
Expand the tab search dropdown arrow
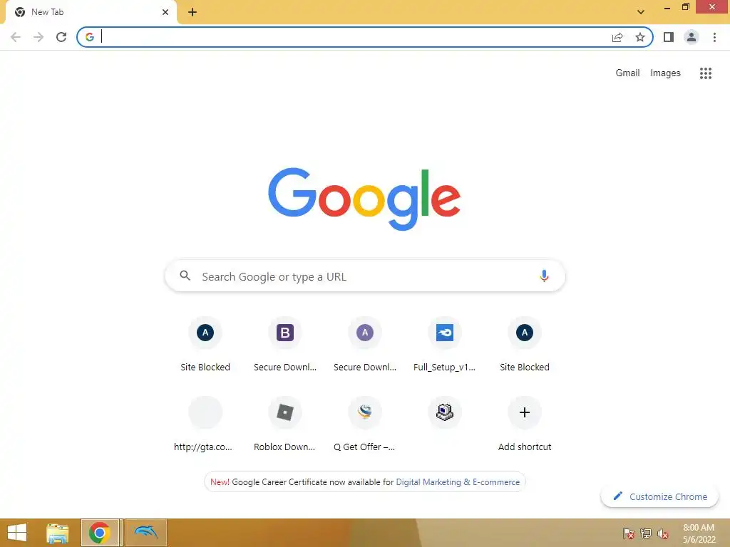click(x=641, y=12)
